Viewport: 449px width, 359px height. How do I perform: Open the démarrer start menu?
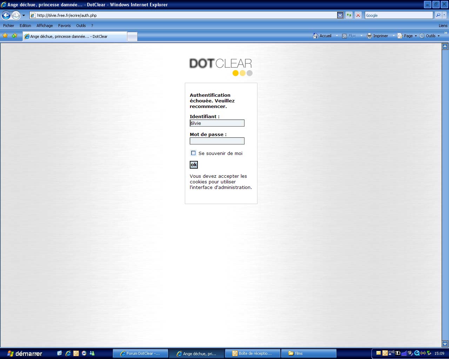pos(24,354)
